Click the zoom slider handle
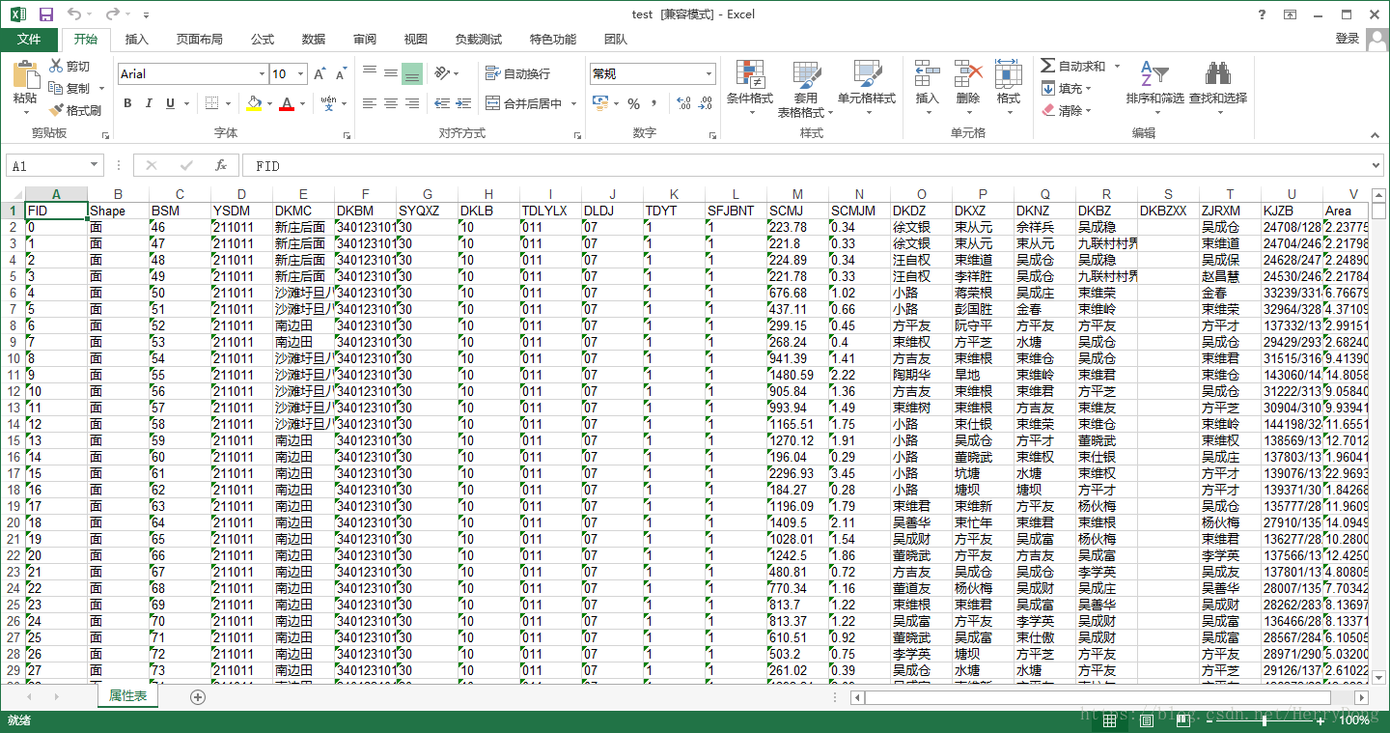Viewport: 1390px width, 733px height. [1265, 720]
